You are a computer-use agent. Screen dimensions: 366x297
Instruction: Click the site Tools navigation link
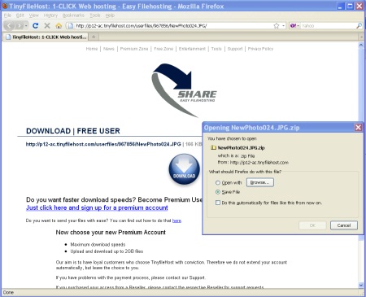tap(216, 49)
